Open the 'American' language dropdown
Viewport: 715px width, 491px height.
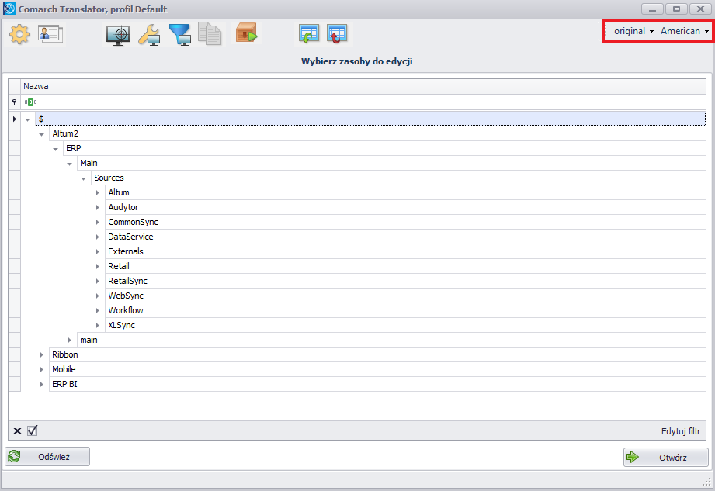(x=685, y=31)
